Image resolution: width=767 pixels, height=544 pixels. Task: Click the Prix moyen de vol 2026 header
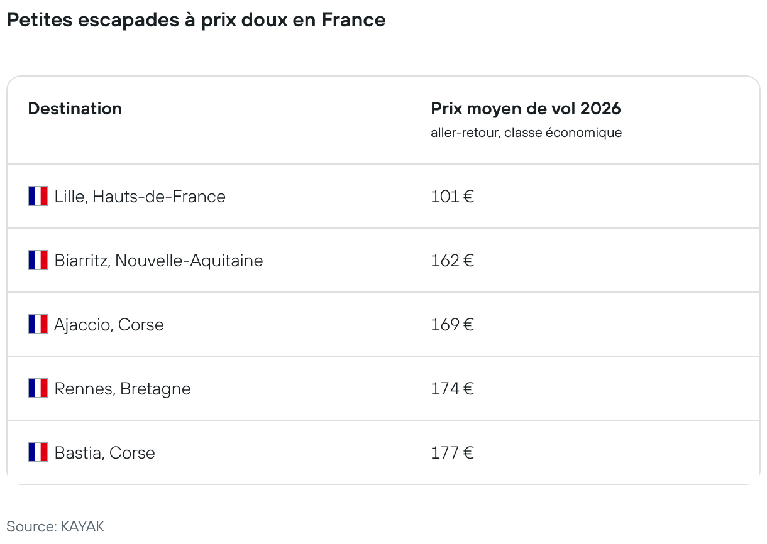(526, 109)
